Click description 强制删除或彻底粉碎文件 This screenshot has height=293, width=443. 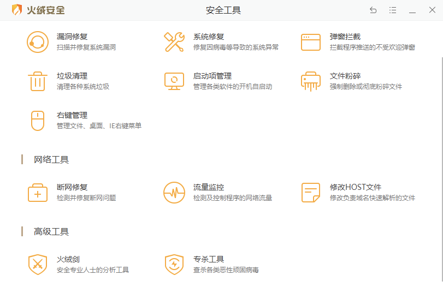[366, 86]
